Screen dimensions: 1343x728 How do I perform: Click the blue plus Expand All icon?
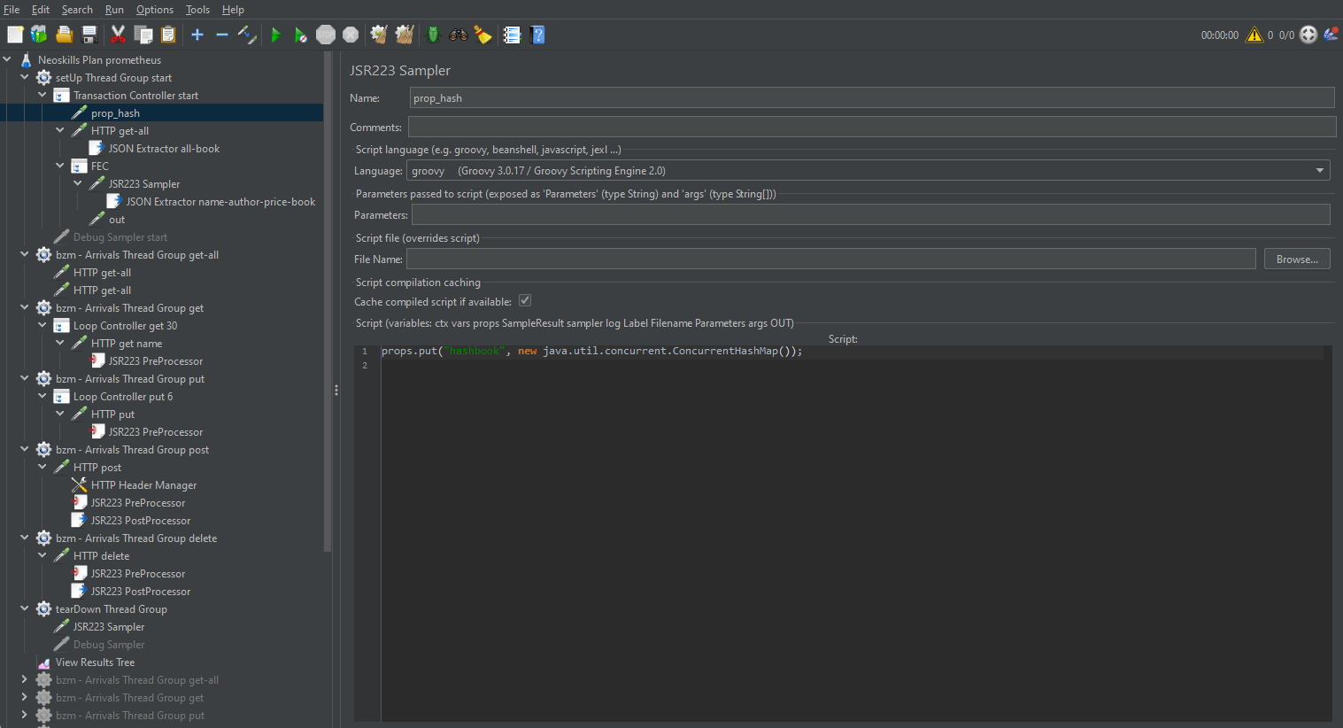coord(197,35)
